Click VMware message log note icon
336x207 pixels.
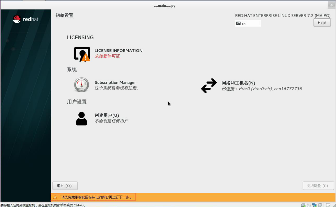(328, 205)
